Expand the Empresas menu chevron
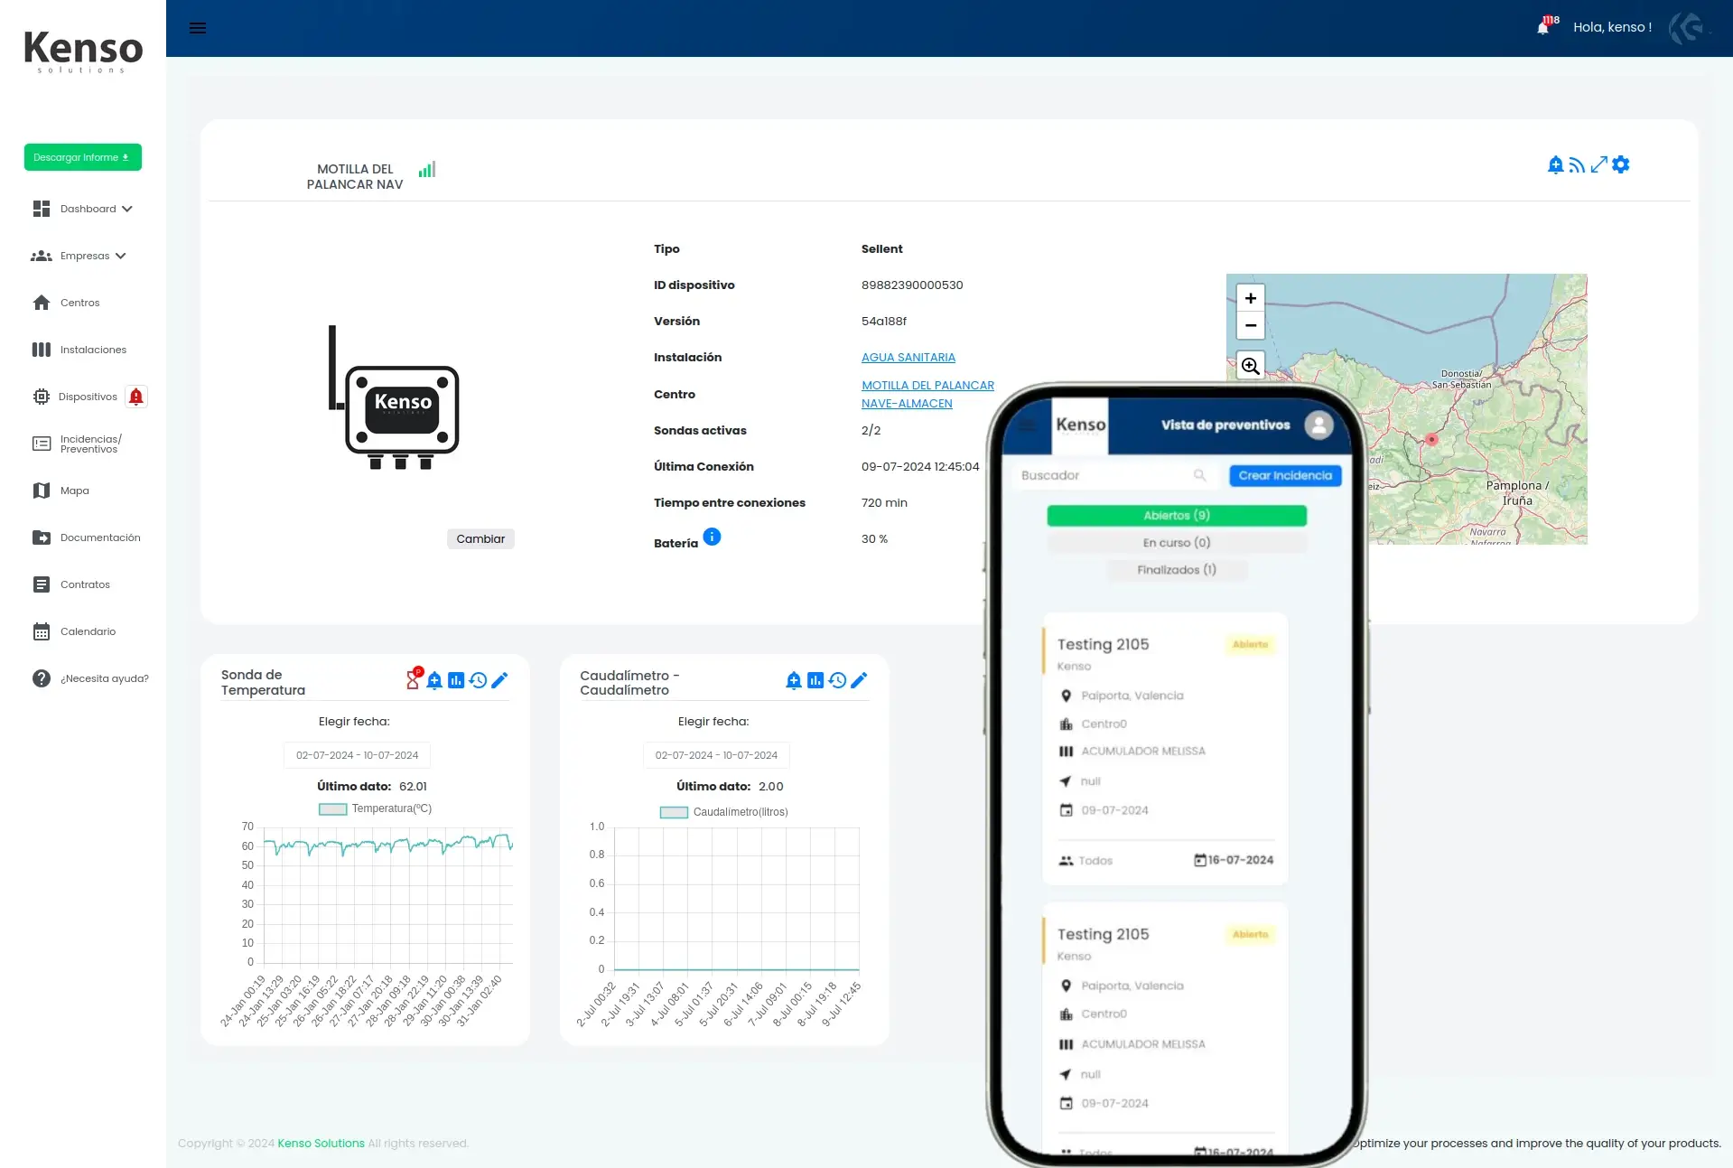 [x=121, y=256]
